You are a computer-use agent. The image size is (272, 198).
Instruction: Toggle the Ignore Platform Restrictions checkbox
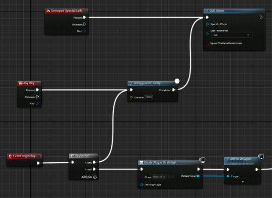213,46
